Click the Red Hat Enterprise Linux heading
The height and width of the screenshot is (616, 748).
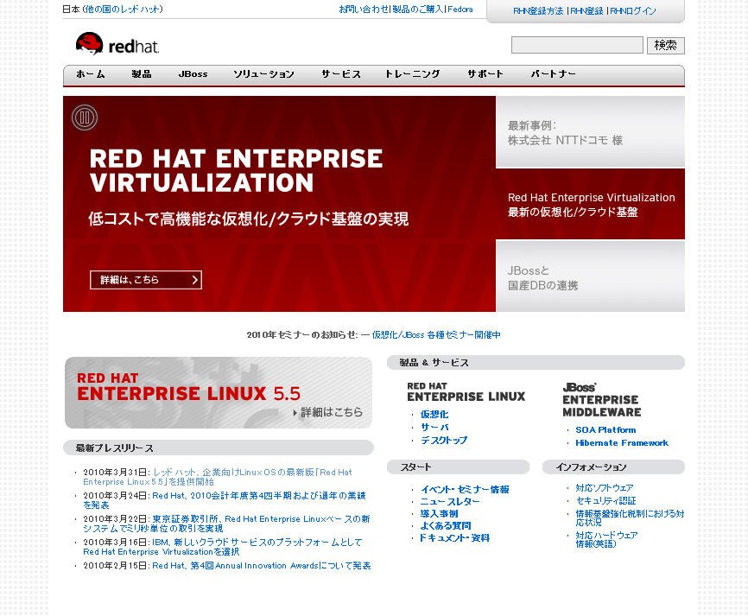pyautogui.click(x=466, y=392)
